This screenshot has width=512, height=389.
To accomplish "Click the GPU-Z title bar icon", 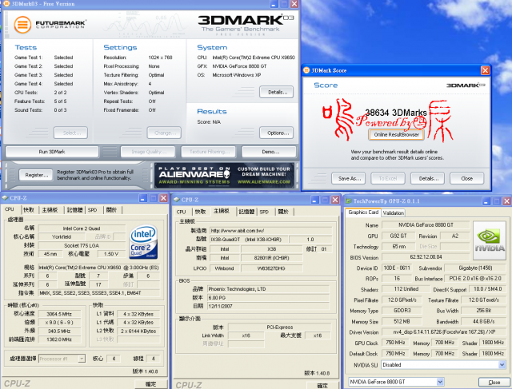I will tap(349, 200).
